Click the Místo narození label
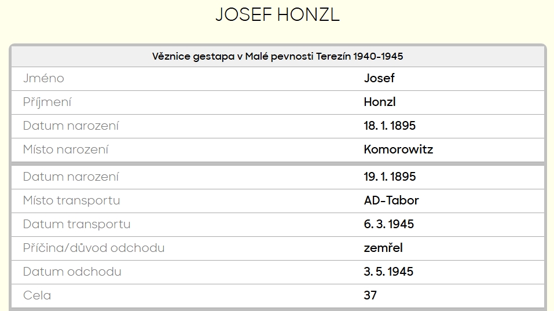The image size is (554, 311). [x=66, y=149]
